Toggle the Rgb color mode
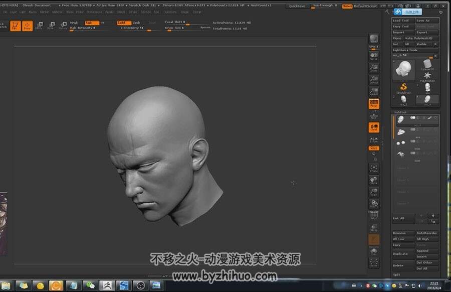451x292 pixels. [92, 23]
